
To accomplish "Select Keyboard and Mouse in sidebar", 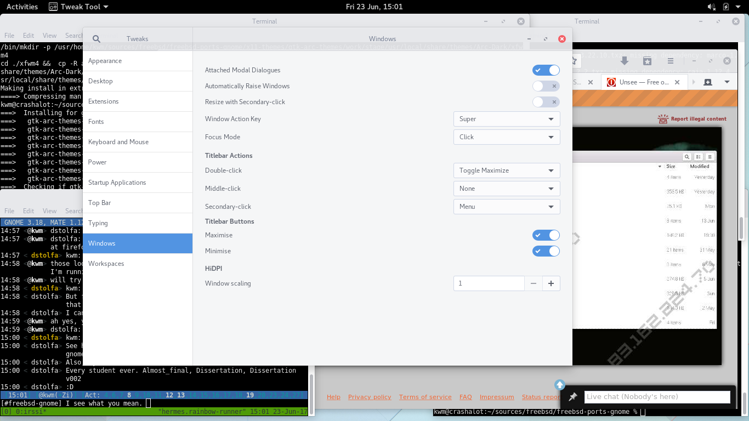I will coord(118,142).
